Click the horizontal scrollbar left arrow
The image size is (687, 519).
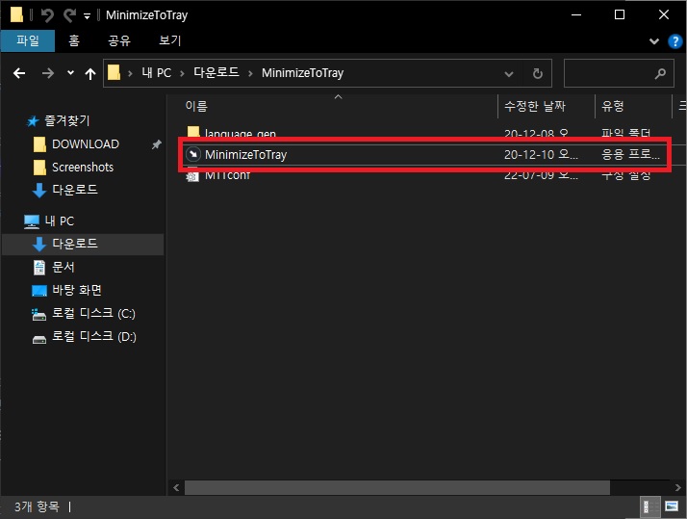176,487
